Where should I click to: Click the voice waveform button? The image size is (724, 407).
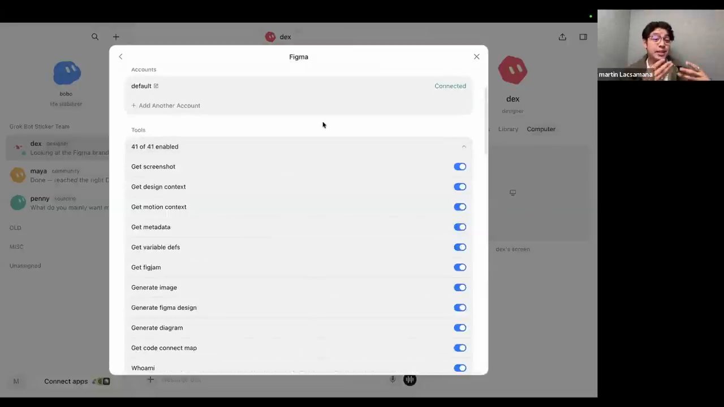(x=410, y=380)
